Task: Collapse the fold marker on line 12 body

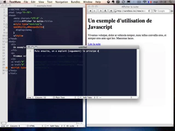Action: pos(7,41)
